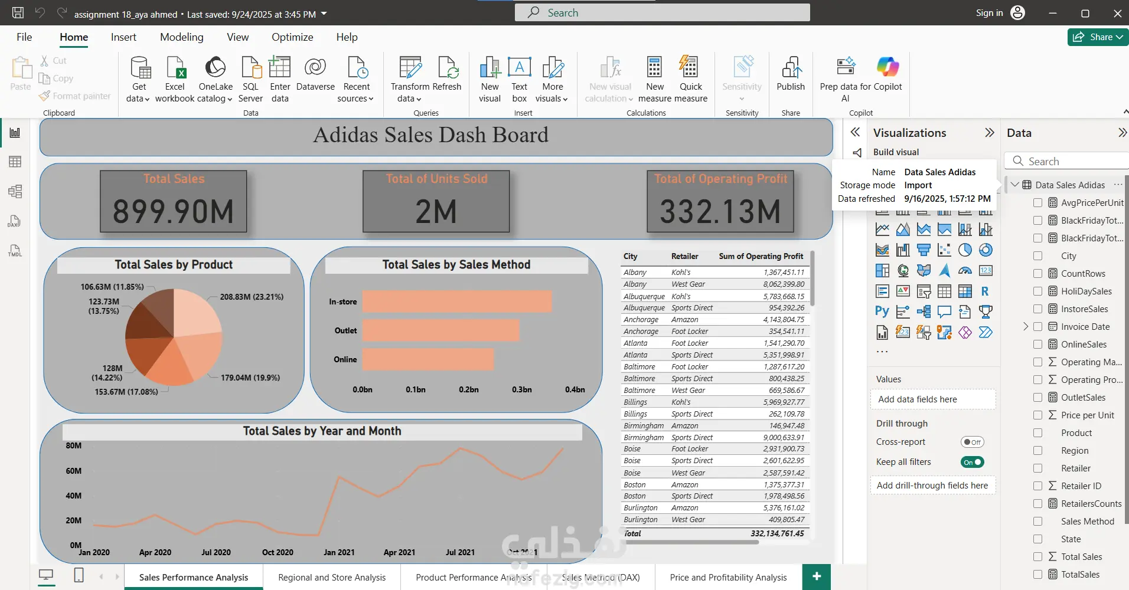Switch to Regional and Store Analysis page
Viewport: 1129px width, 590px height.
(332, 577)
